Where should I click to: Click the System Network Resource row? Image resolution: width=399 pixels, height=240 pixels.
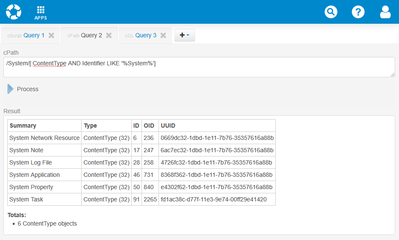tap(44, 138)
